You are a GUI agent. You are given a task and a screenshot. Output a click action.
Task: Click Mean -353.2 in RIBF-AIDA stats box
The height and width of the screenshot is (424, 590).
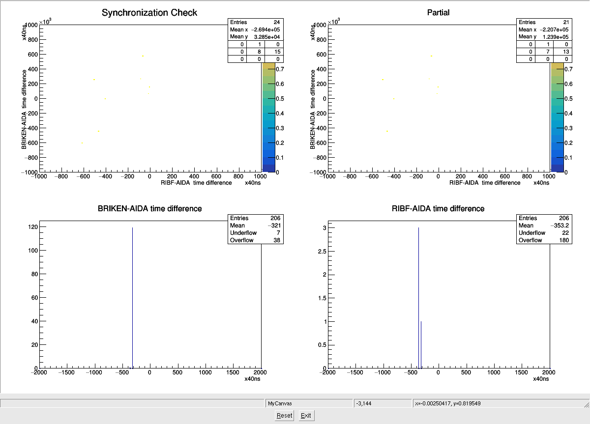(544, 226)
